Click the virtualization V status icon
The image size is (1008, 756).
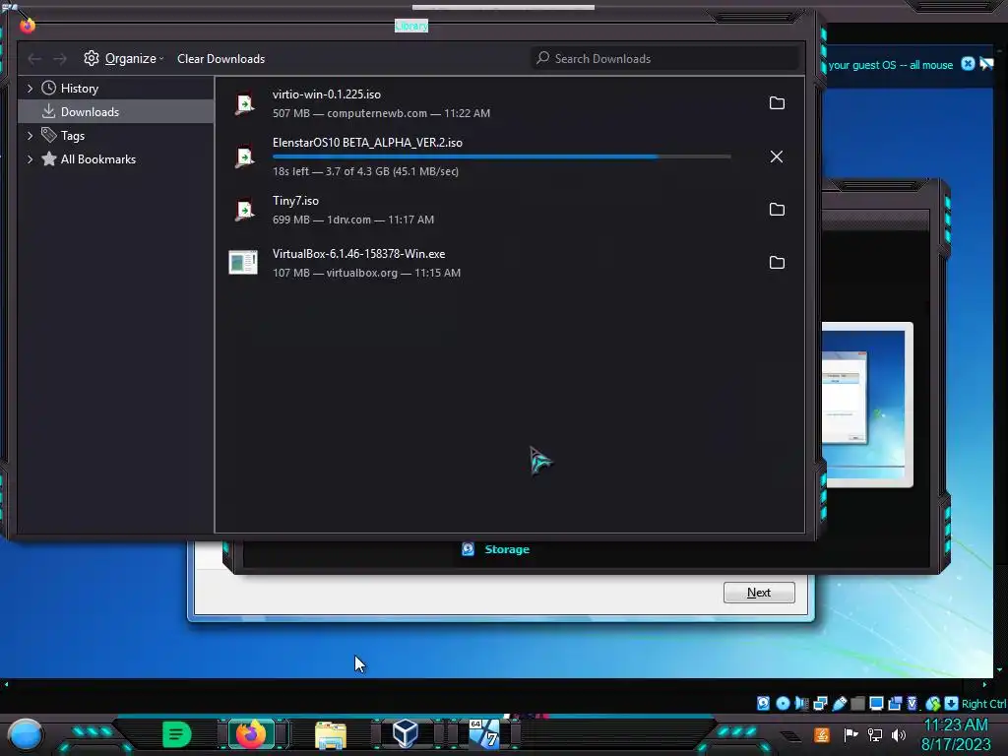(x=912, y=703)
